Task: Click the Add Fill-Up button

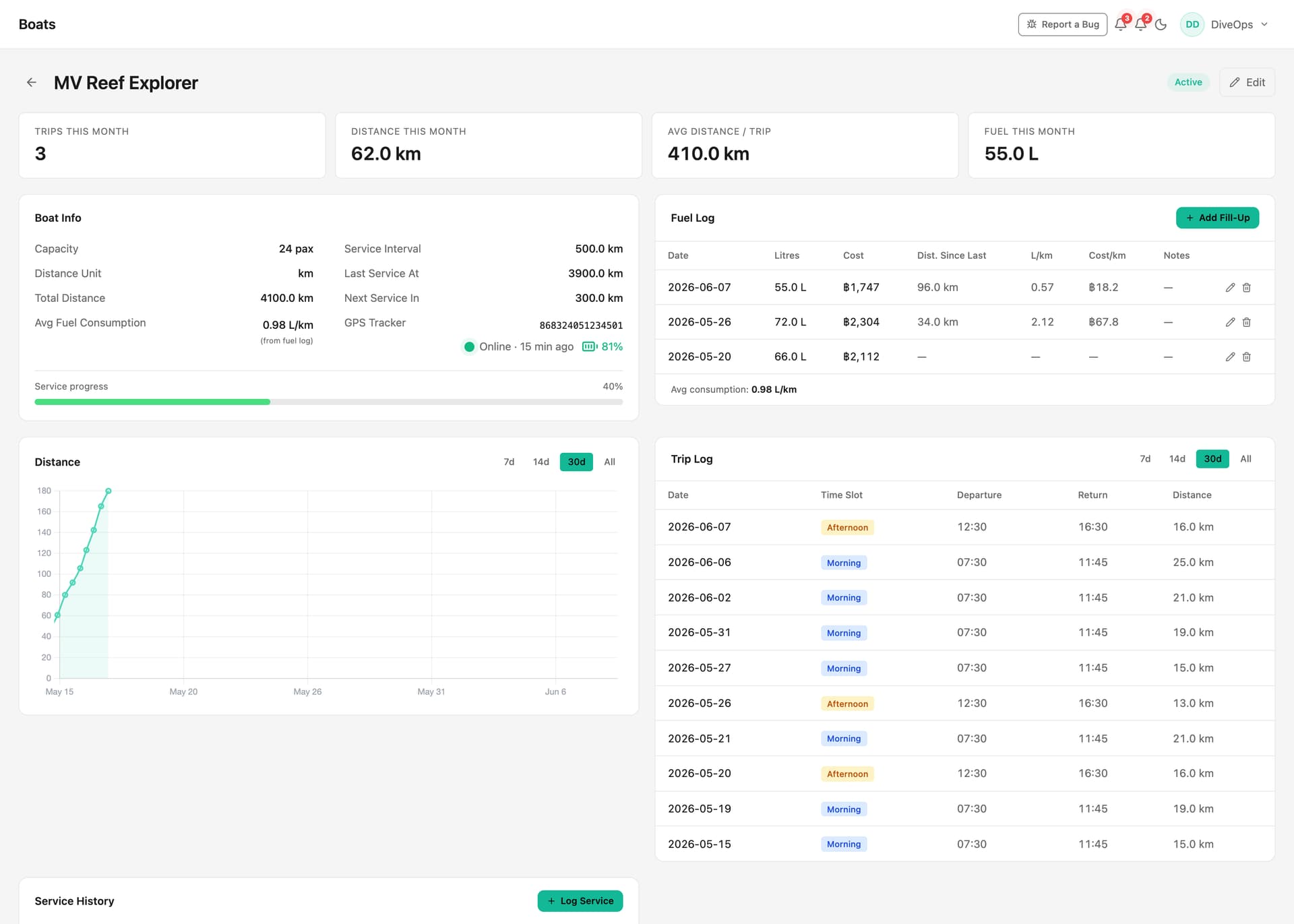Action: [x=1217, y=218]
